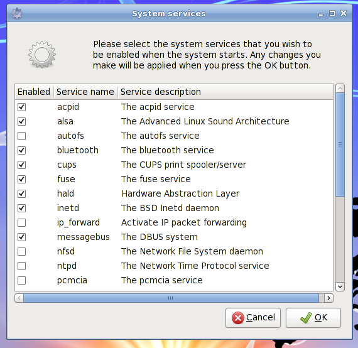Click the large gear icon beside the instructions
The width and height of the screenshot is (358, 348).
pos(42,55)
